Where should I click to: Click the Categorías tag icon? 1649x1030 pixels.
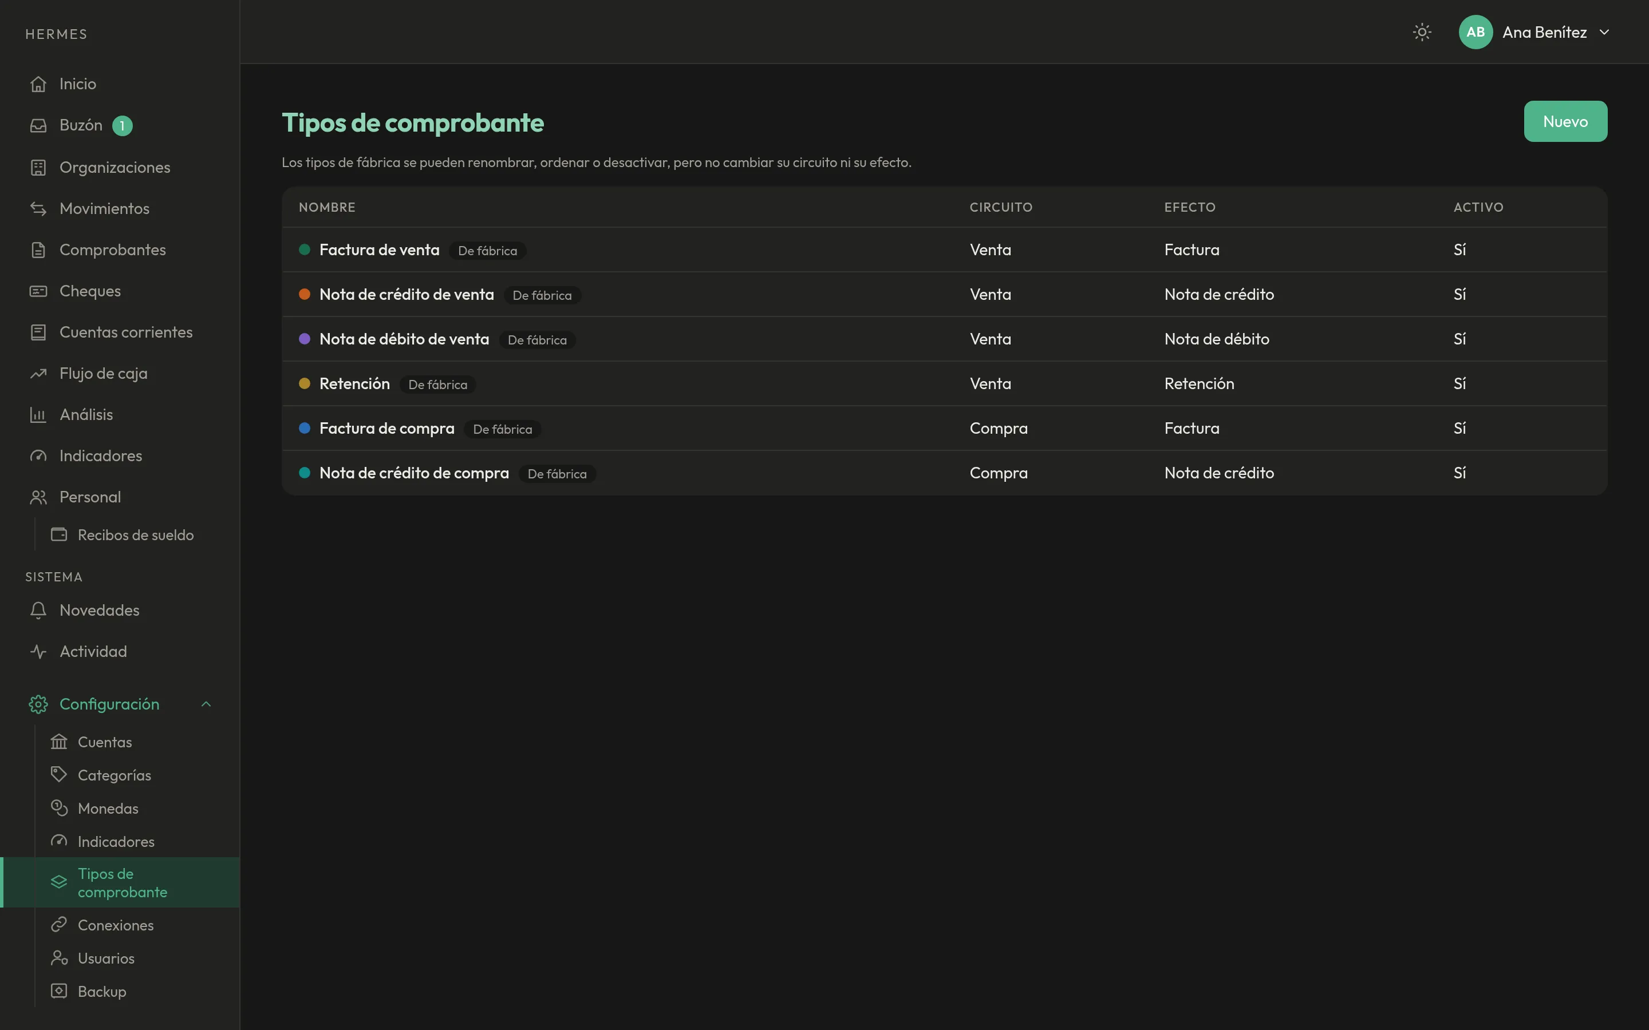tap(60, 775)
